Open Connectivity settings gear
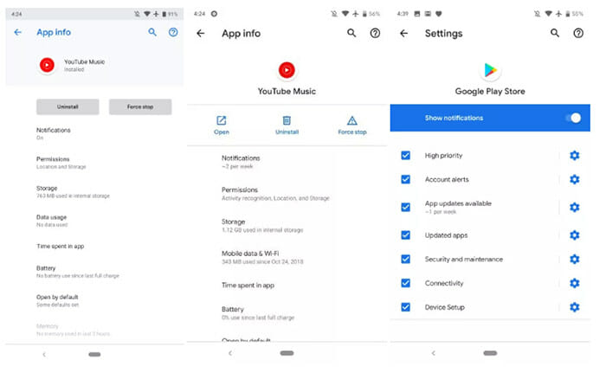Screen dimensions: 606x379 click(574, 283)
